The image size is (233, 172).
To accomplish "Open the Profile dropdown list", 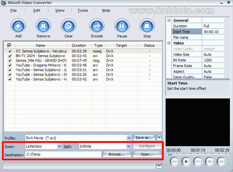I will [129, 138].
